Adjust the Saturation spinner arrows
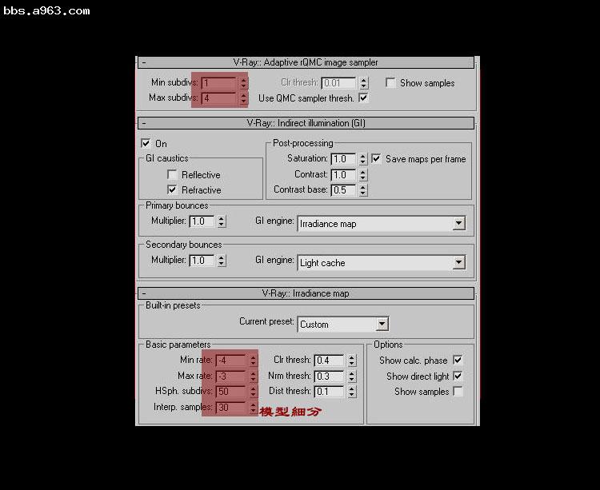The height and width of the screenshot is (490, 600). [362, 159]
